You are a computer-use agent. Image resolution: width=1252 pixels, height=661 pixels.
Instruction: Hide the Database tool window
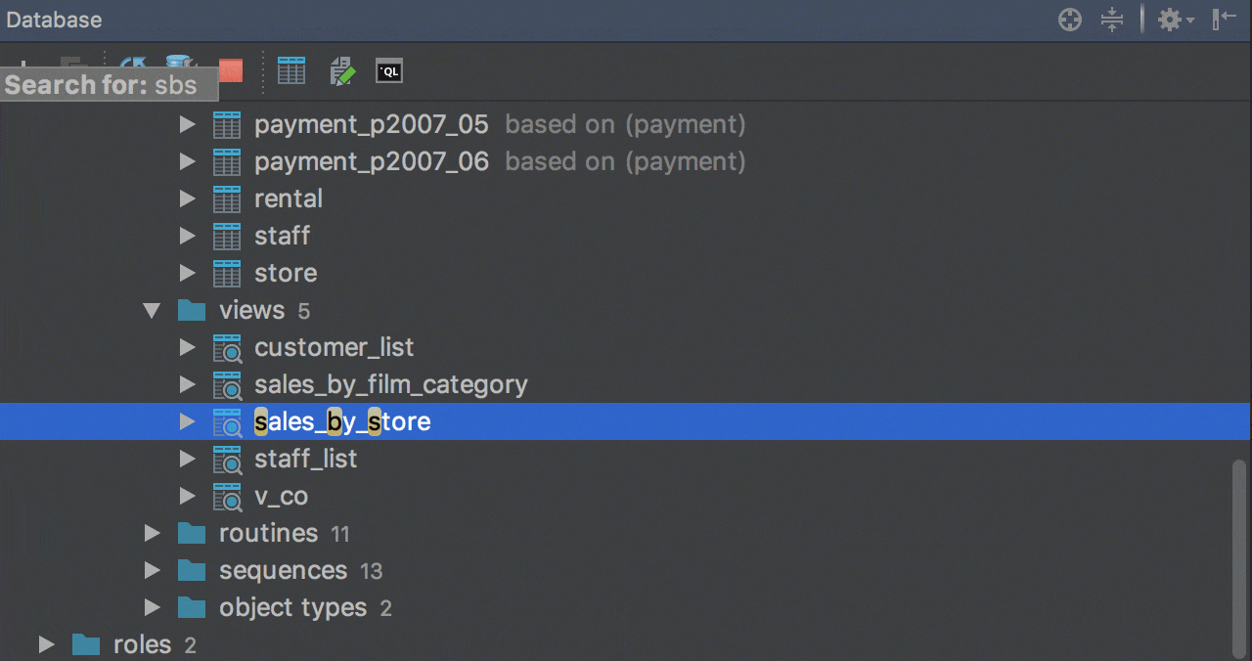(1225, 20)
